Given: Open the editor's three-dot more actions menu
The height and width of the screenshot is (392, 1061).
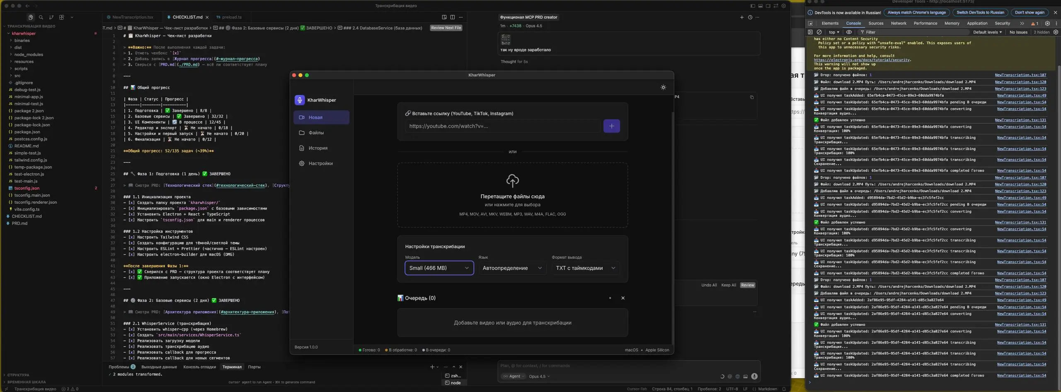Looking at the screenshot, I should [460, 17].
